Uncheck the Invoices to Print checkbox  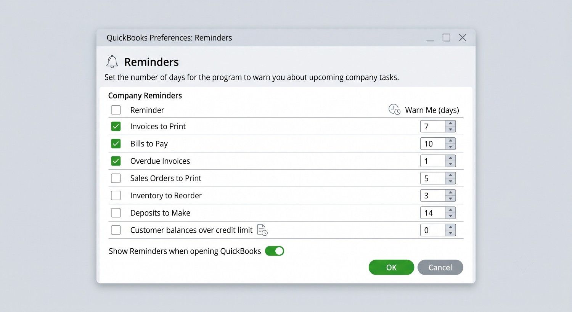coord(116,126)
